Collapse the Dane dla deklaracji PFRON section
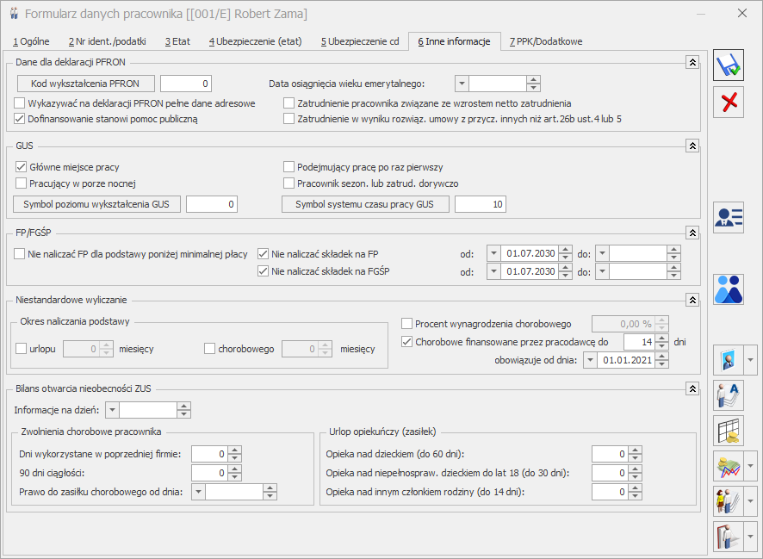 [692, 62]
